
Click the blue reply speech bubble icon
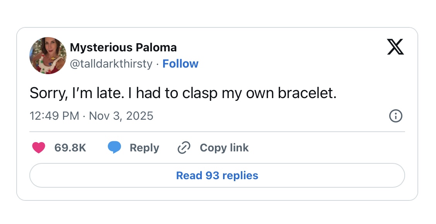pyautogui.click(x=114, y=148)
